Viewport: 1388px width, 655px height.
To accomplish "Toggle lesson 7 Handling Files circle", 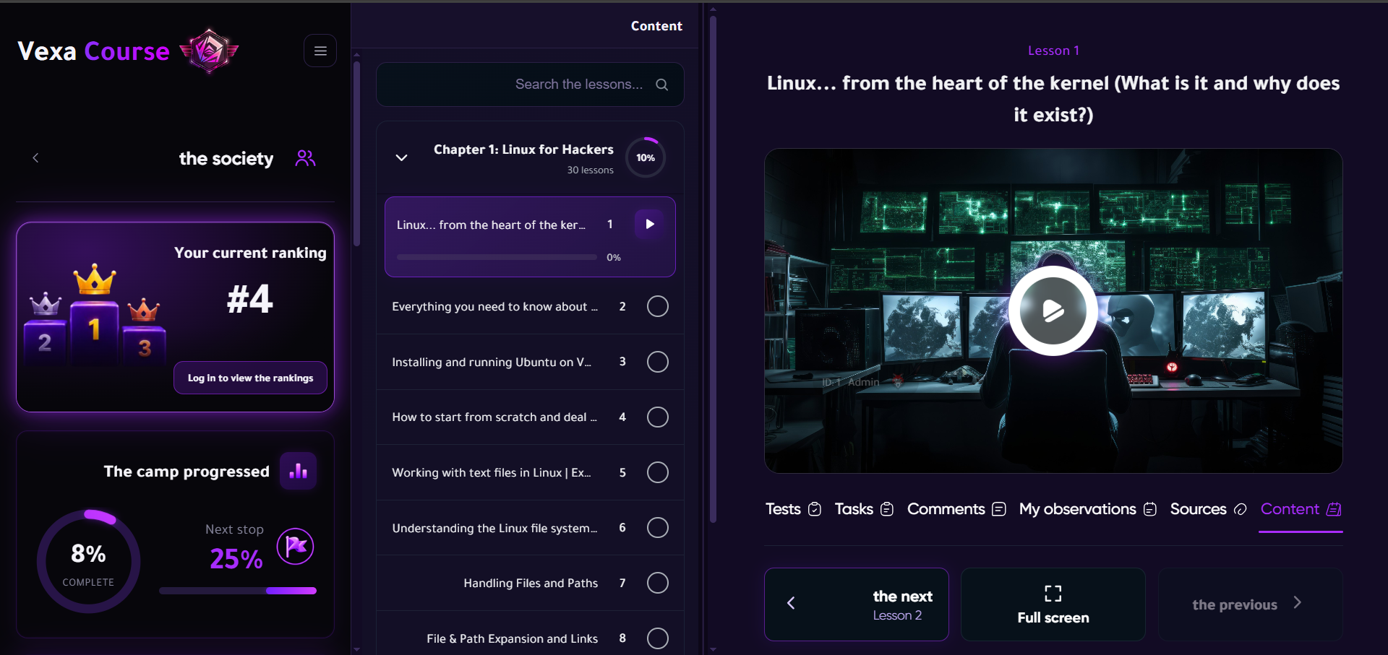I will (657, 583).
